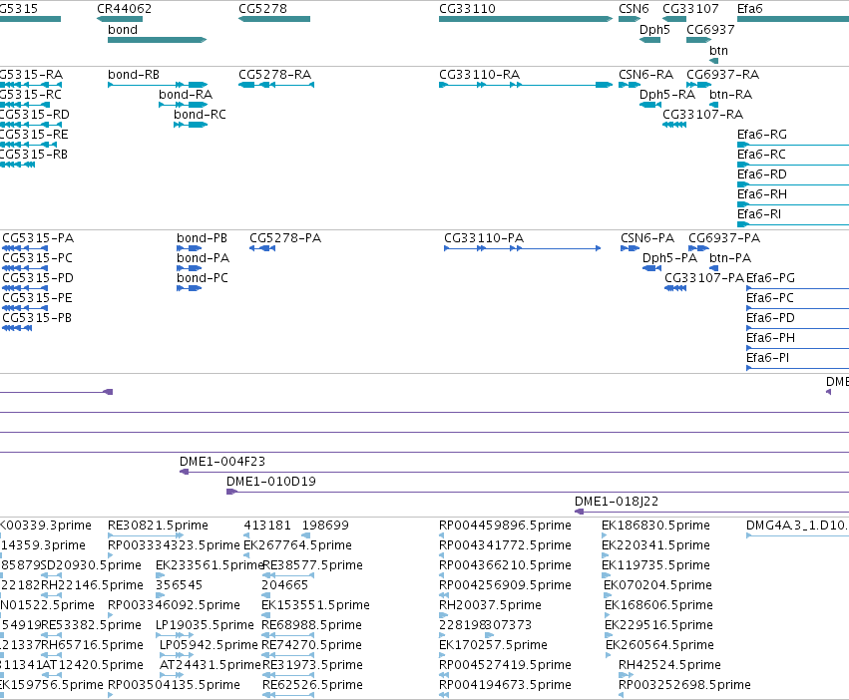Select the CG6937-PA protein glyph
This screenshot has width=849, height=700.
(698, 248)
